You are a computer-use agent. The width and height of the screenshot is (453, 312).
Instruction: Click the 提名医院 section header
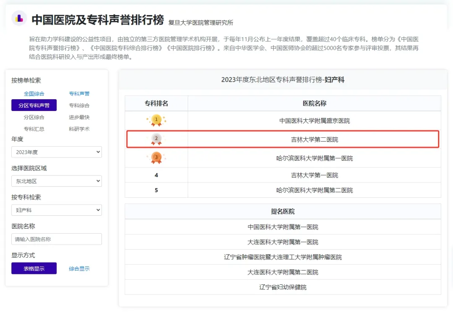tap(283, 211)
